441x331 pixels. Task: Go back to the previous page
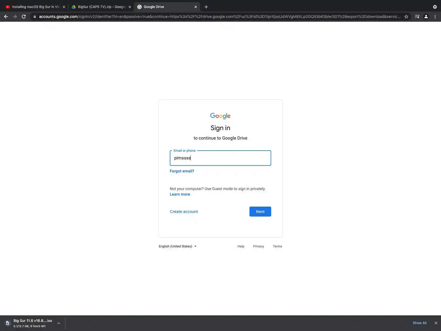pyautogui.click(x=6, y=17)
